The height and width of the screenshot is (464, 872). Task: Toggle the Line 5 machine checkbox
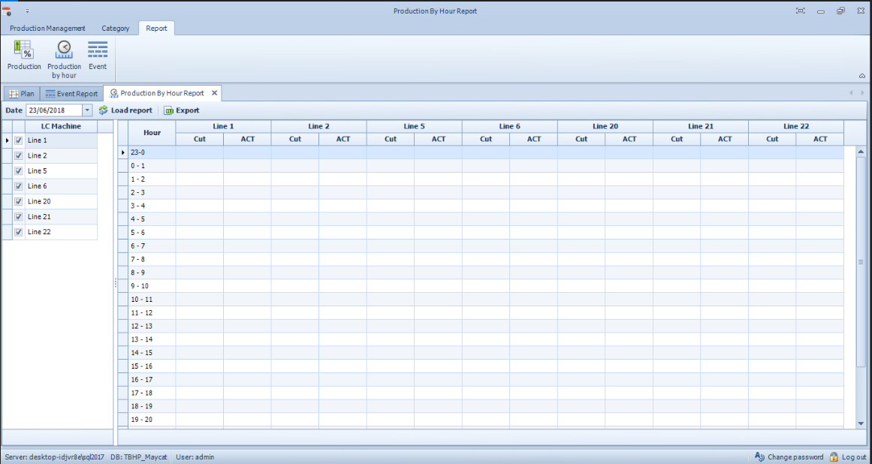(19, 171)
